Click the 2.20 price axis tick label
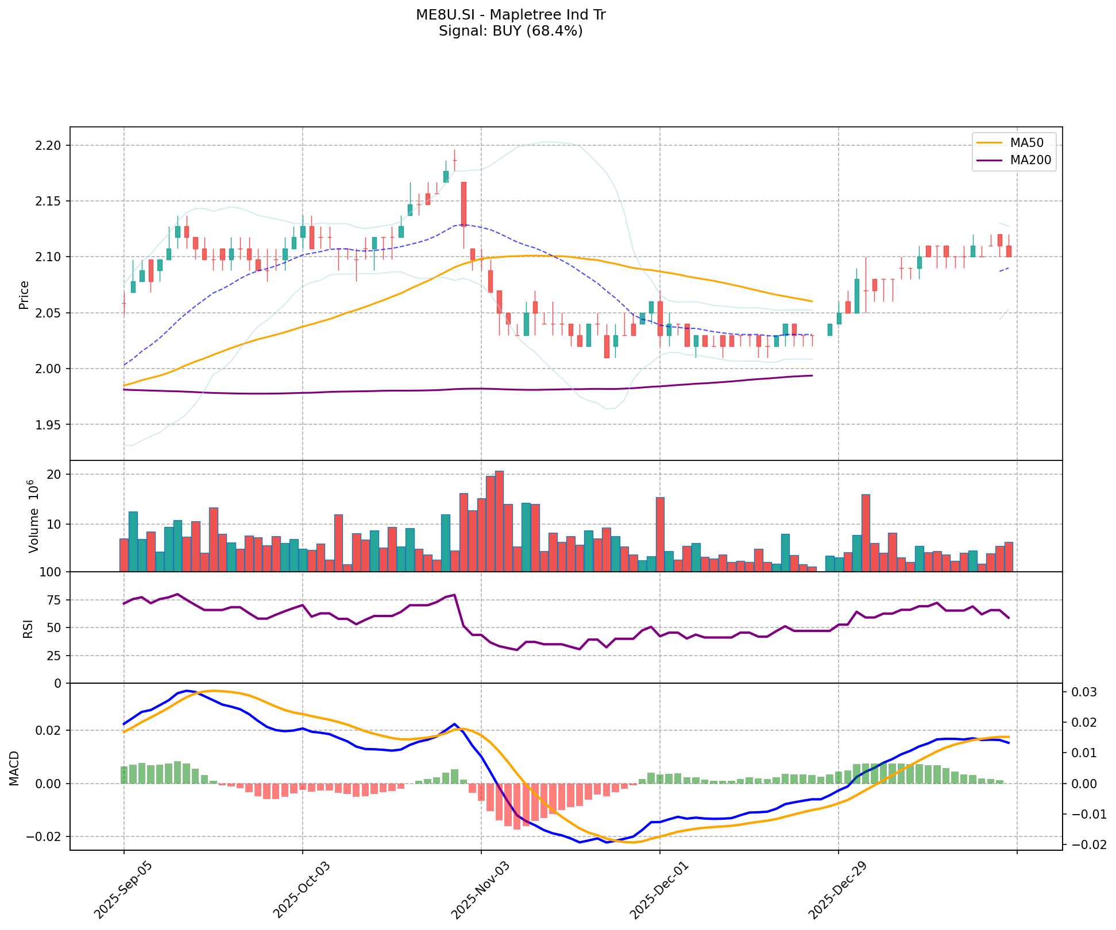This screenshot has height=930, width=1116. point(48,145)
